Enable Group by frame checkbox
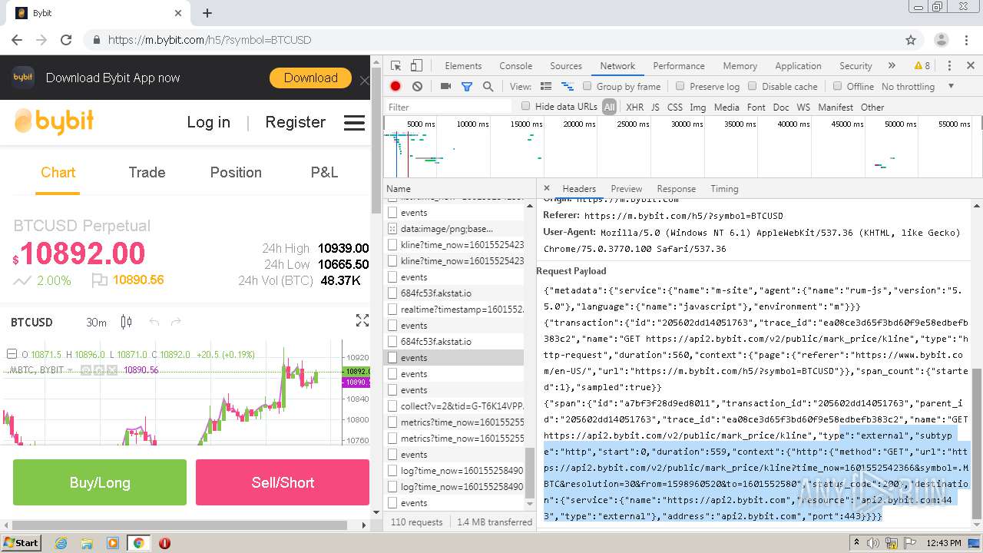Screen dimensions: 983x553 (x=587, y=87)
